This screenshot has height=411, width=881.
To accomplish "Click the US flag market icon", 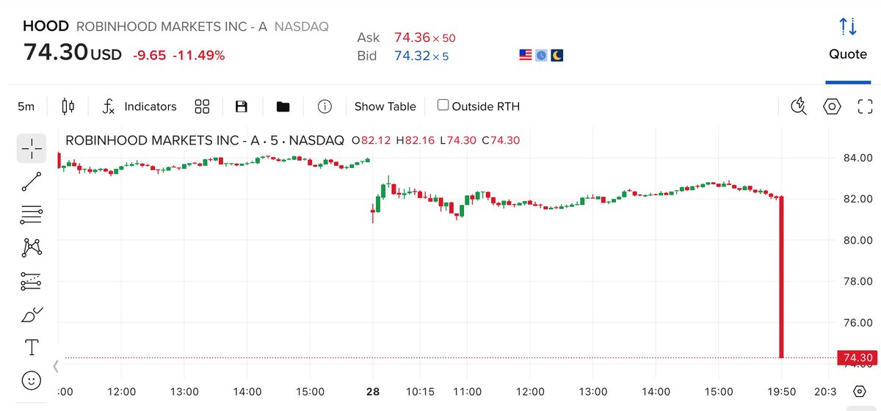I will tap(525, 56).
